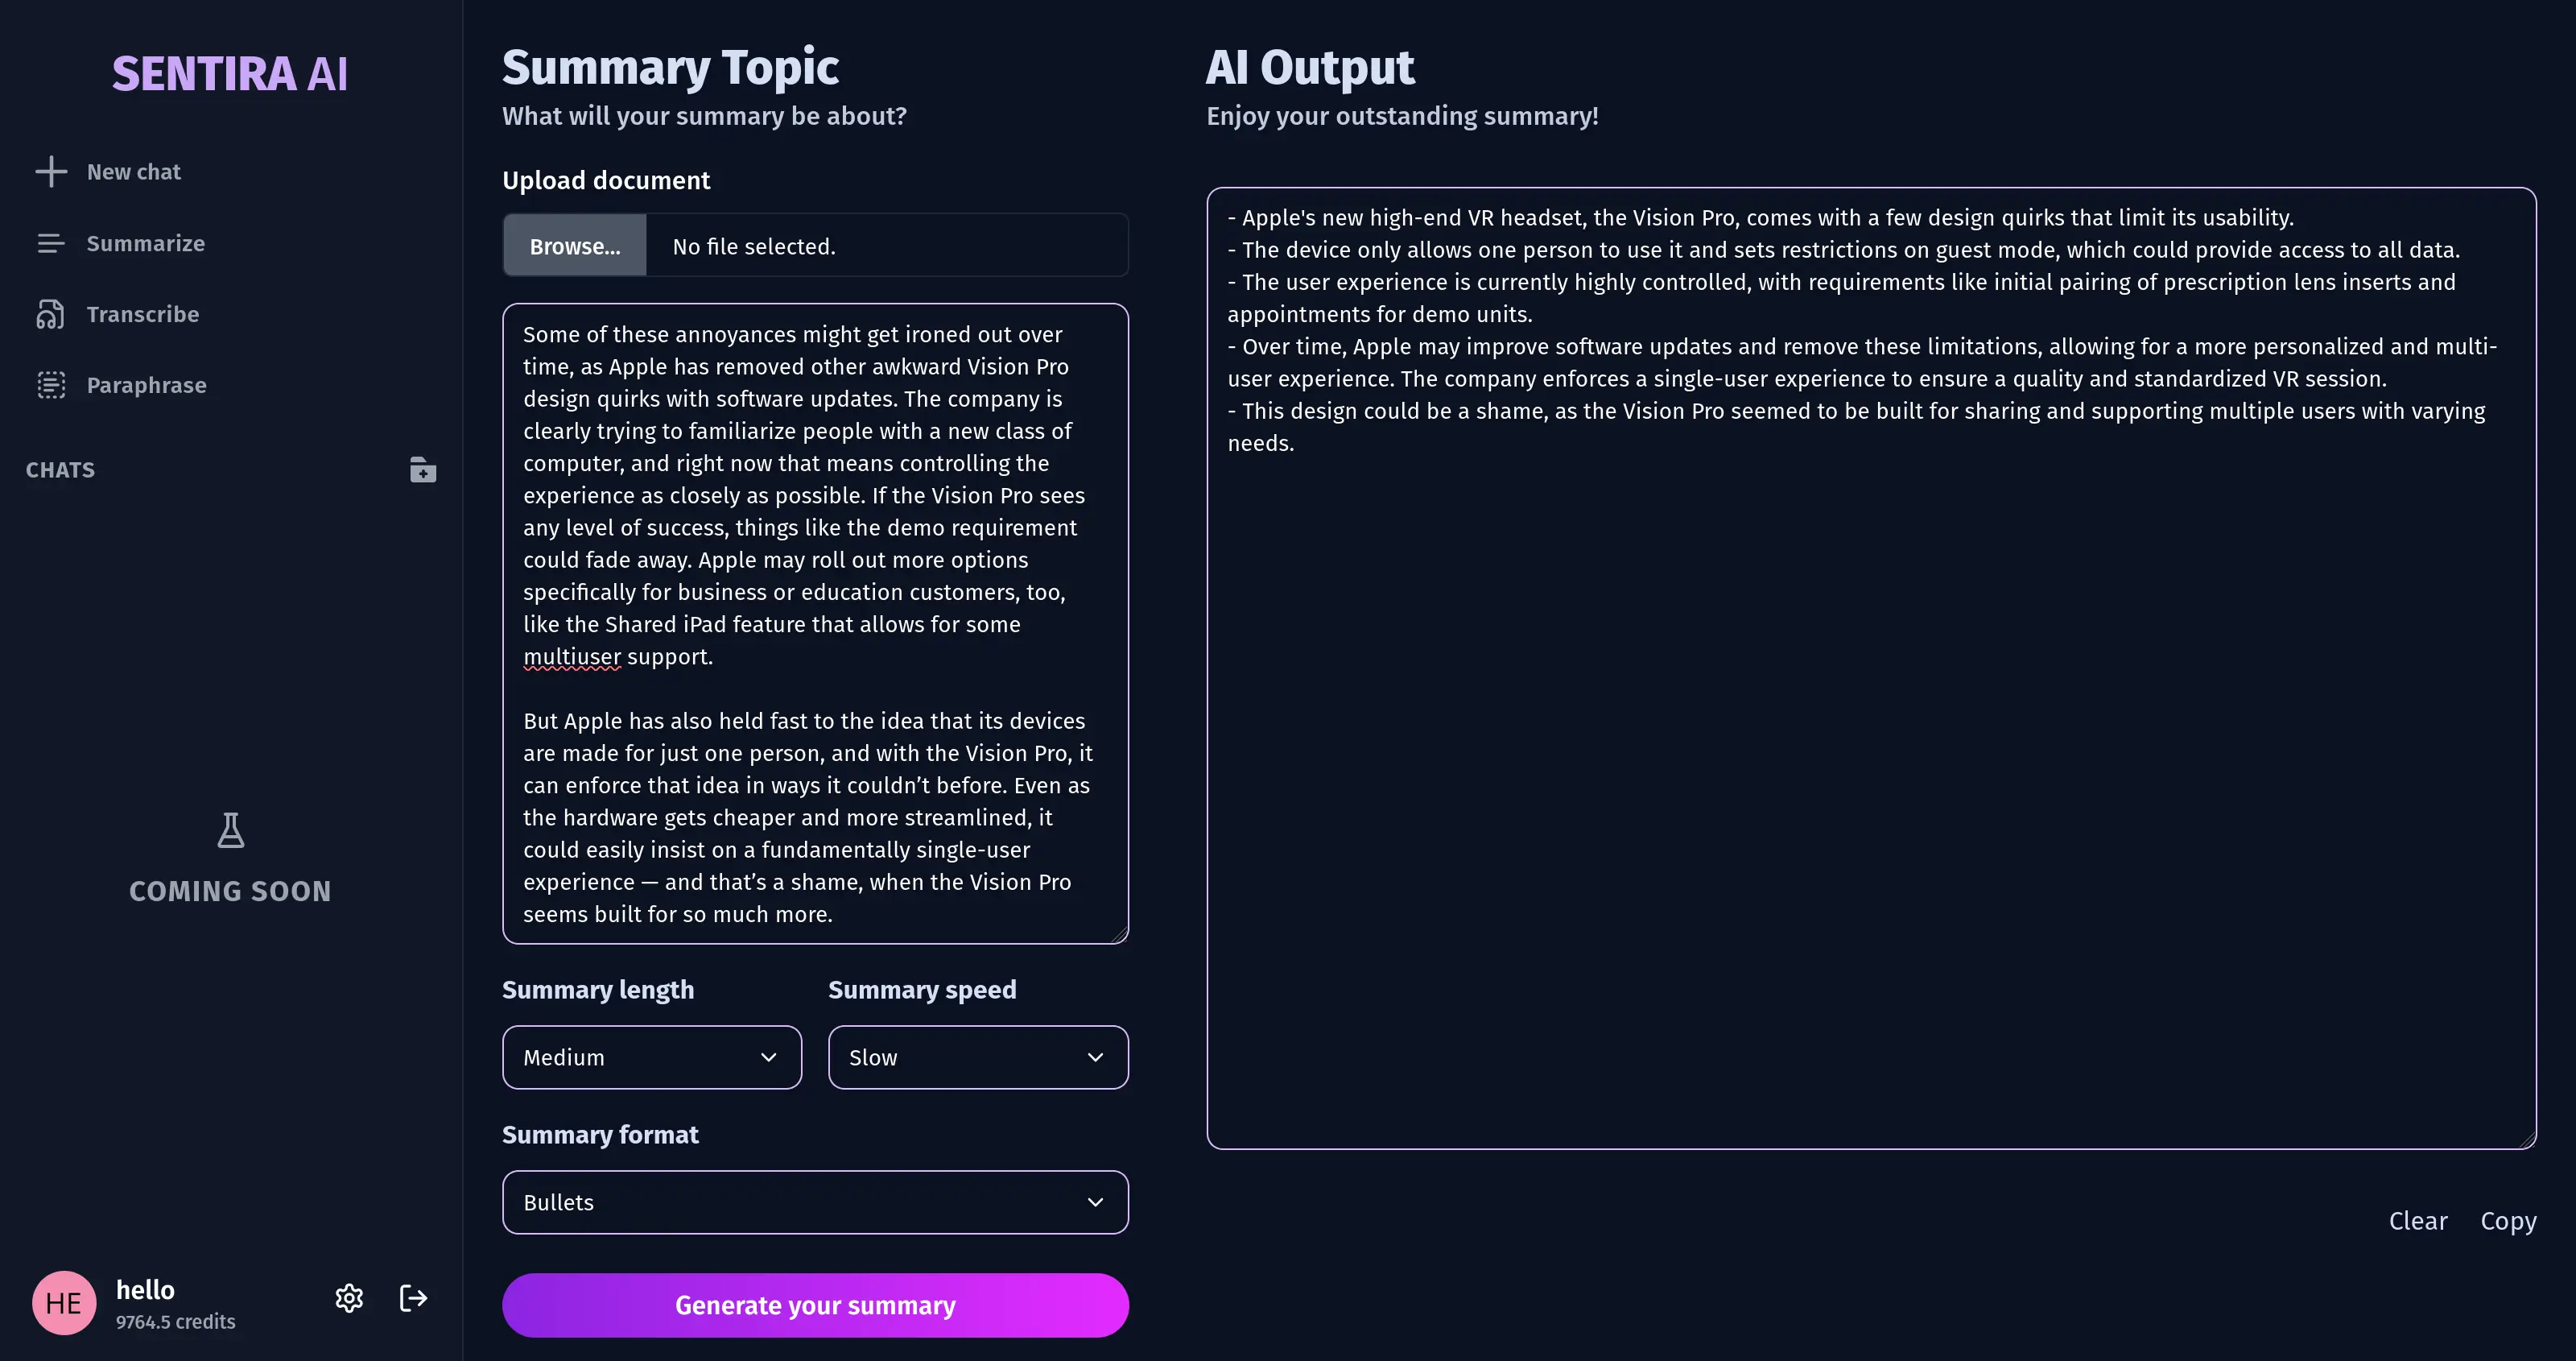Switch to the Paraphrase tool
The width and height of the screenshot is (2576, 1361).
click(146, 384)
